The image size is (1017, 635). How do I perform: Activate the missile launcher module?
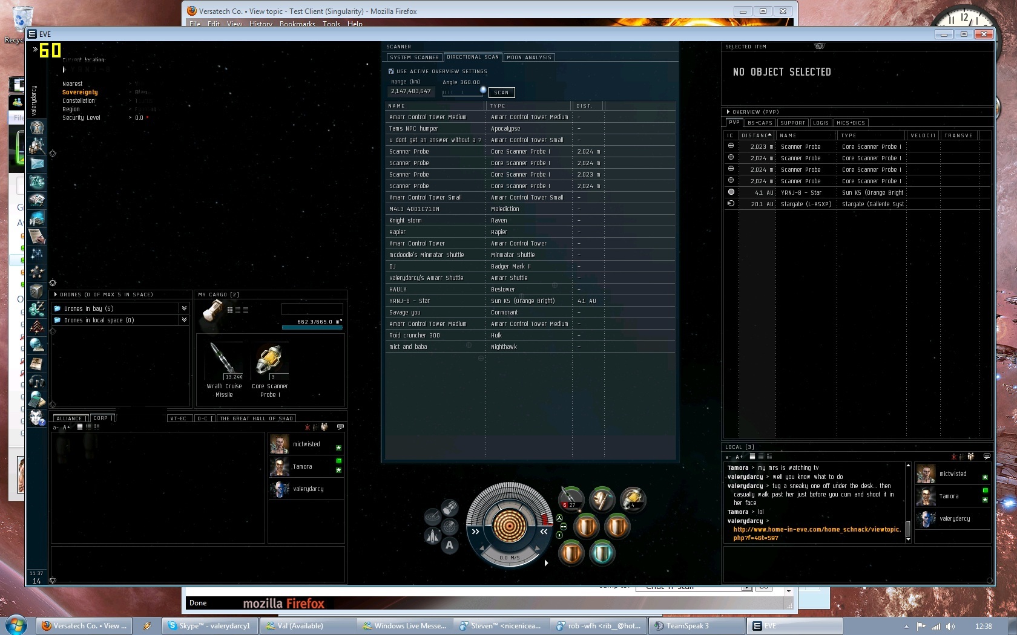click(571, 499)
